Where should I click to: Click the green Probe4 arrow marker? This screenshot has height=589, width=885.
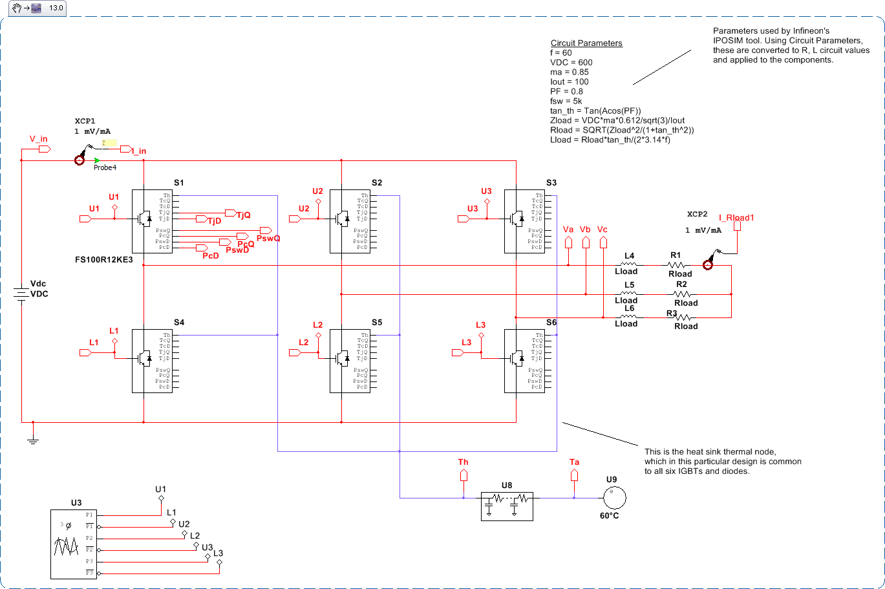coord(96,160)
